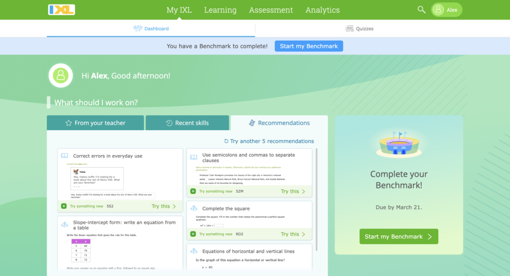Open Equations of horizontal and vertical lines
Viewport: 510px width, 276px height.
(x=249, y=251)
